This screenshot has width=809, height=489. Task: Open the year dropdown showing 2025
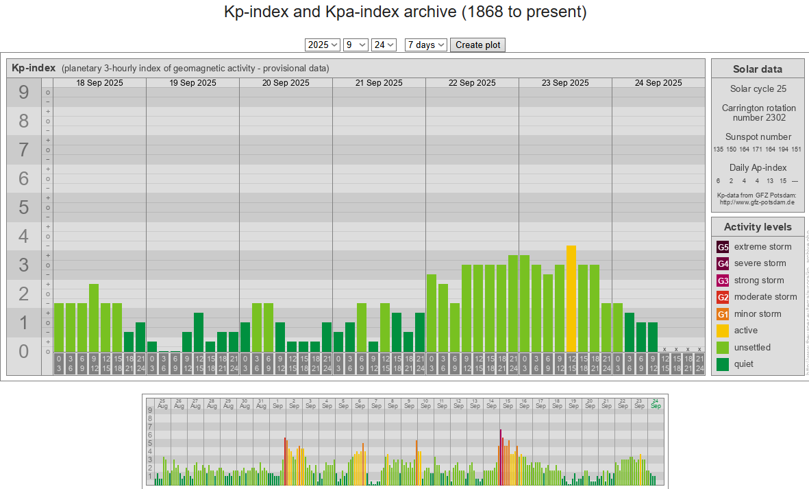tap(323, 45)
